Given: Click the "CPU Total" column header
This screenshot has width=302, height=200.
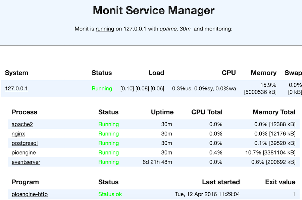Looking at the screenshot, I should point(207,112).
